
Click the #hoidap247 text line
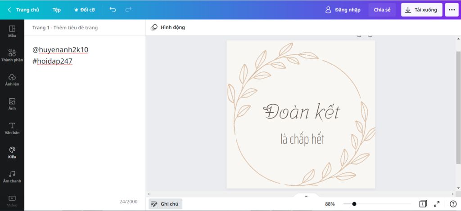tap(52, 61)
